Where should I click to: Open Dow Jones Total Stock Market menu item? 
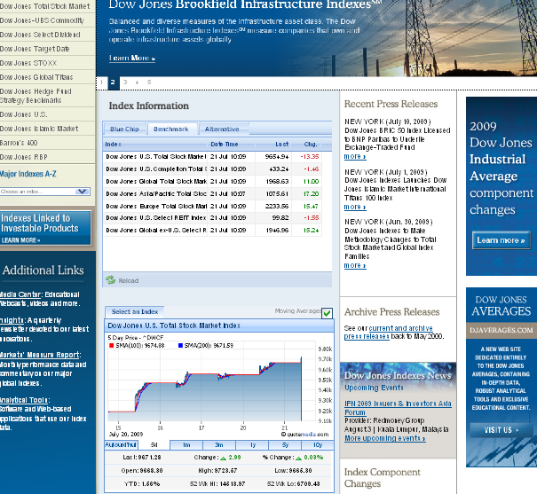click(x=45, y=6)
